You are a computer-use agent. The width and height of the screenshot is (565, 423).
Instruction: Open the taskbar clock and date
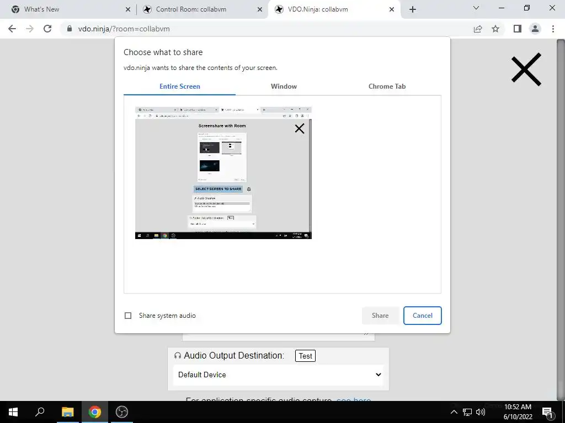[518, 412]
